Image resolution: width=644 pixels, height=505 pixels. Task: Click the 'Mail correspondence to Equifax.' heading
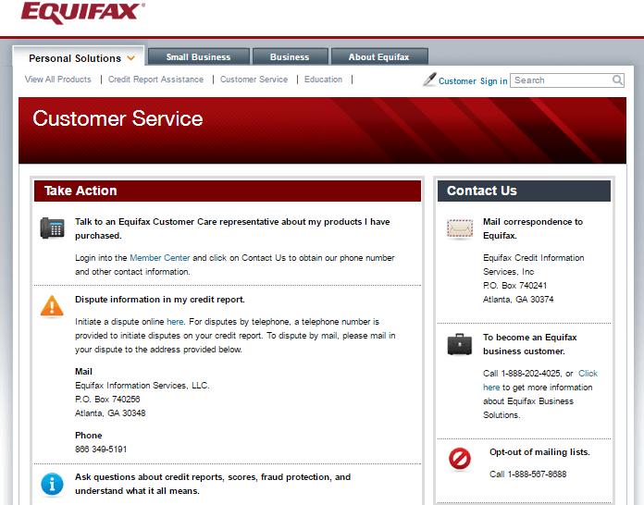tap(533, 228)
